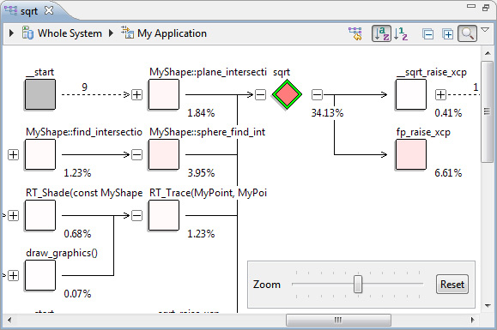
Task: Collapse all nodes toolbar icon
Action: pyautogui.click(x=428, y=33)
